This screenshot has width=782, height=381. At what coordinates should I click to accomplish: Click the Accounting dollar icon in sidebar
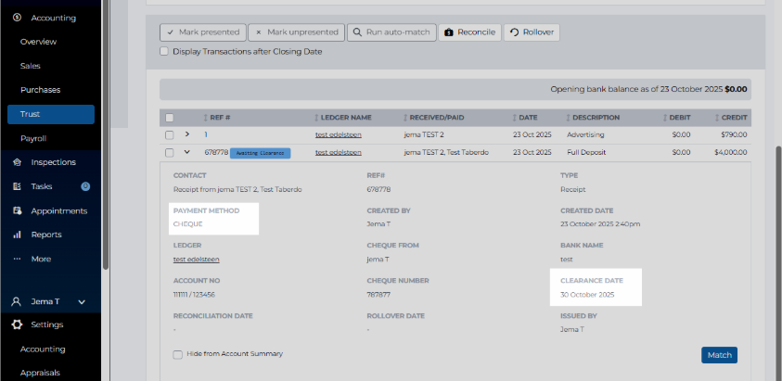click(17, 18)
